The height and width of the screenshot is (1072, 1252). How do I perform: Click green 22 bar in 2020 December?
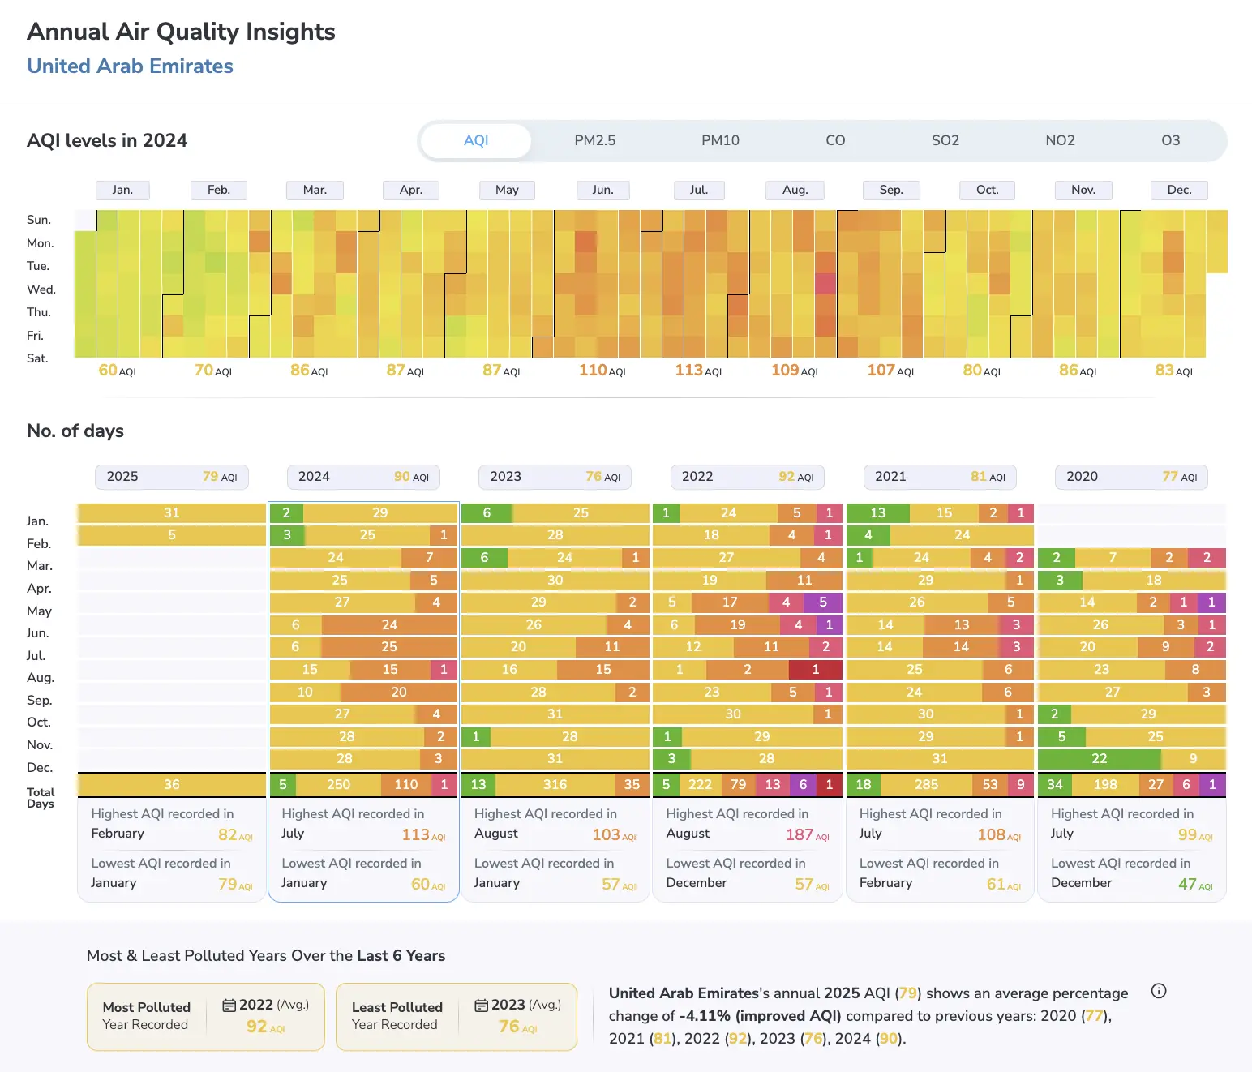coord(1100,758)
